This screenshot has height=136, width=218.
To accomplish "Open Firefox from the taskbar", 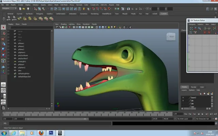I will click(x=41, y=133).
